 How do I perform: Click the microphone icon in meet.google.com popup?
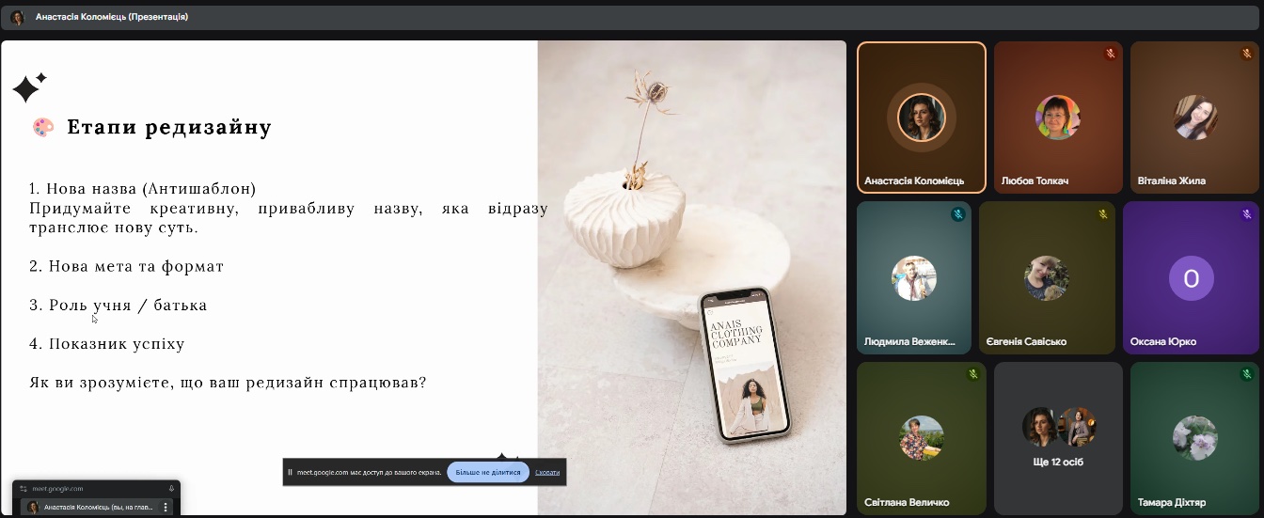point(171,489)
